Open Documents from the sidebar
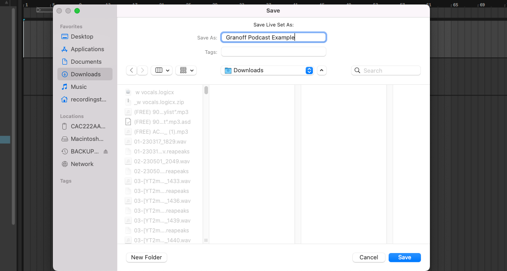Image resolution: width=507 pixels, height=271 pixels. (x=86, y=62)
